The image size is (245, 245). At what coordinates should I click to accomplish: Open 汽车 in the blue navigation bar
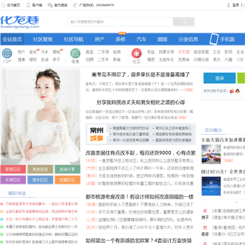142,39
